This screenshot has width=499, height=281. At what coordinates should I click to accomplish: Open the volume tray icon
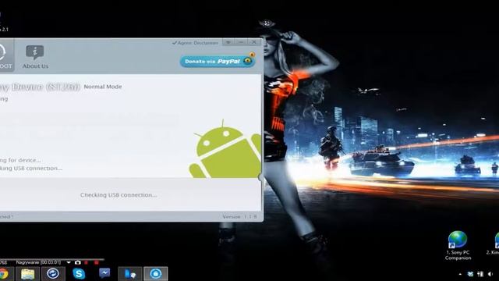click(x=490, y=274)
